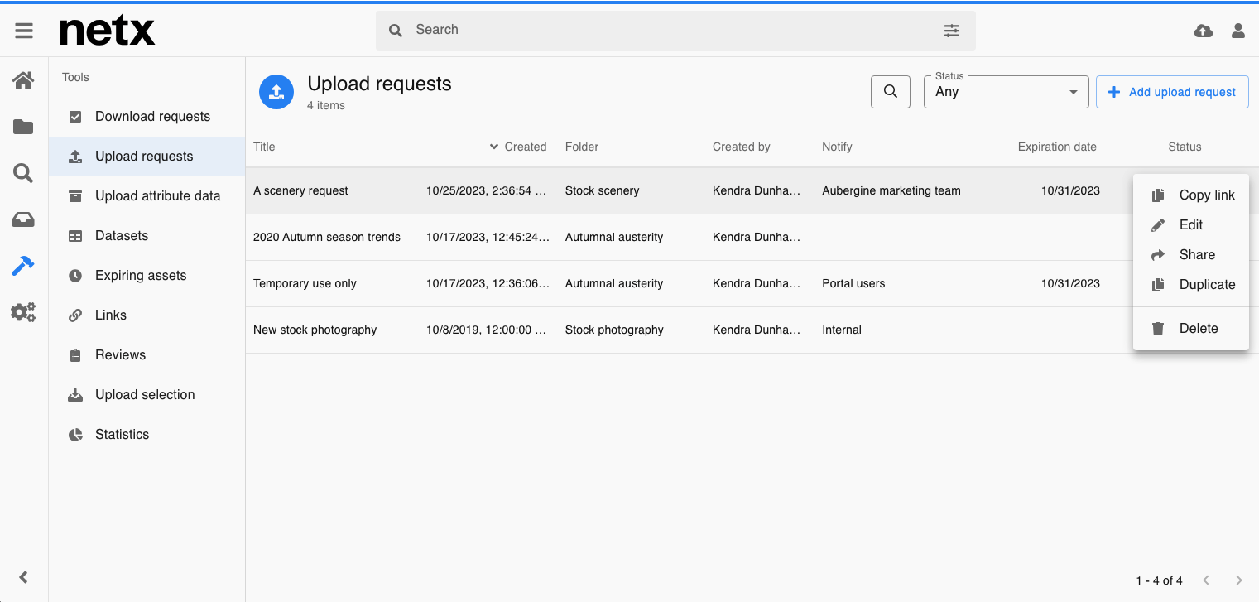Click Folder column header
Viewport: 1259px width, 602px height.
582,147
